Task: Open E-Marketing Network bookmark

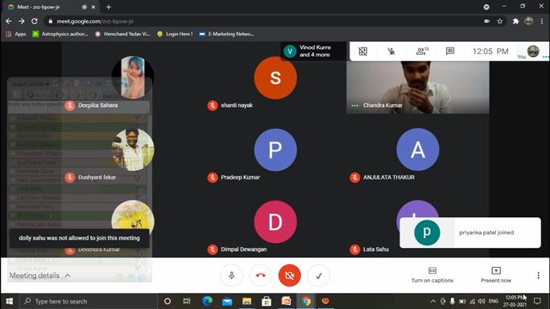Action: pyautogui.click(x=226, y=34)
